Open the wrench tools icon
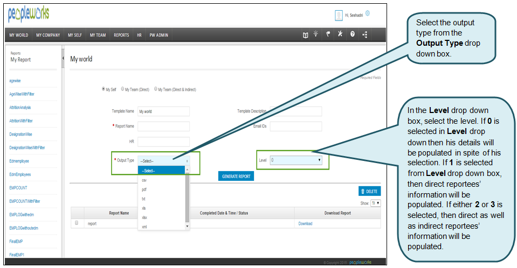 340,34
